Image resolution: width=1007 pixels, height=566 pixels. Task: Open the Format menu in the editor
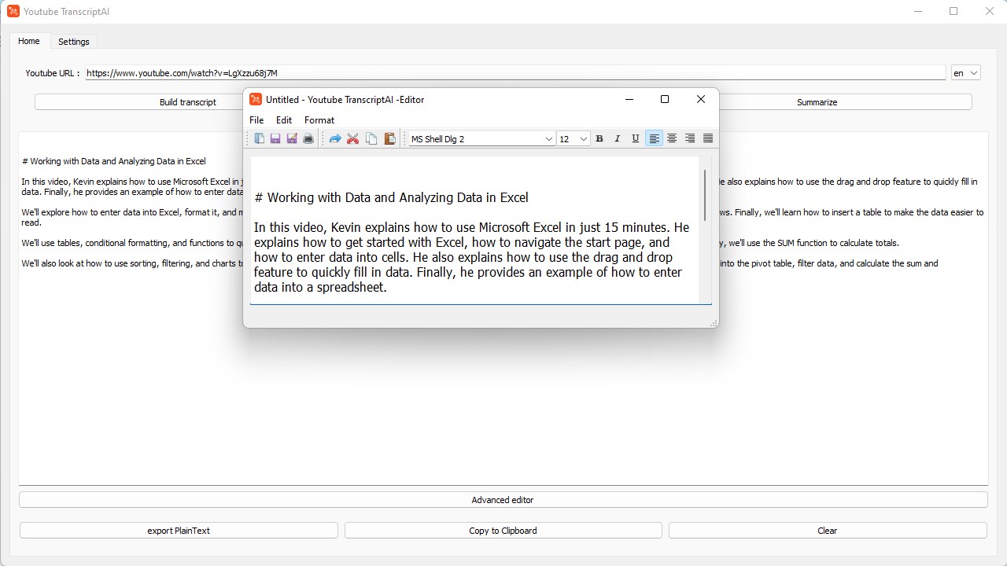(319, 120)
